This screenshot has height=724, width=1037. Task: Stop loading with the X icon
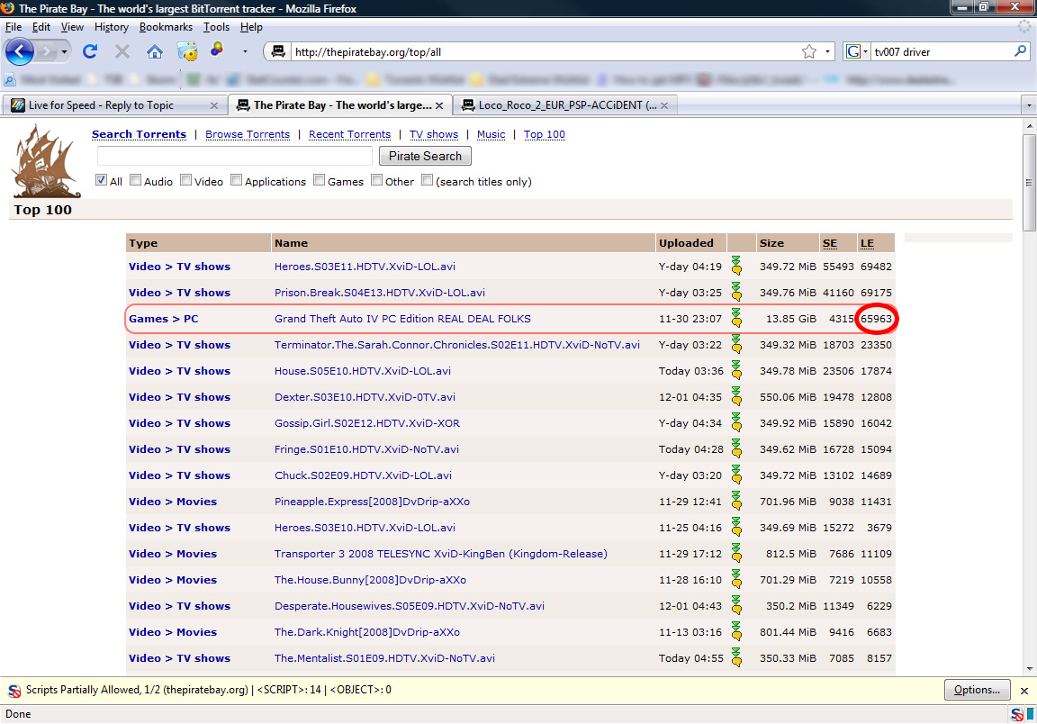click(122, 51)
